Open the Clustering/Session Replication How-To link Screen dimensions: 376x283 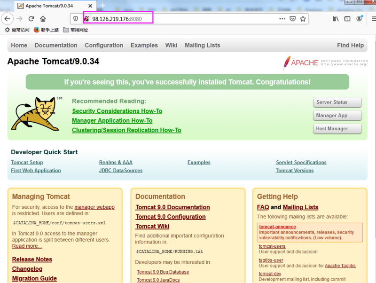[x=125, y=130]
